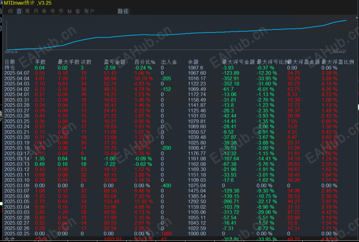
Task: Select the 日 daily statistics tab
Action: click(x=19, y=11)
